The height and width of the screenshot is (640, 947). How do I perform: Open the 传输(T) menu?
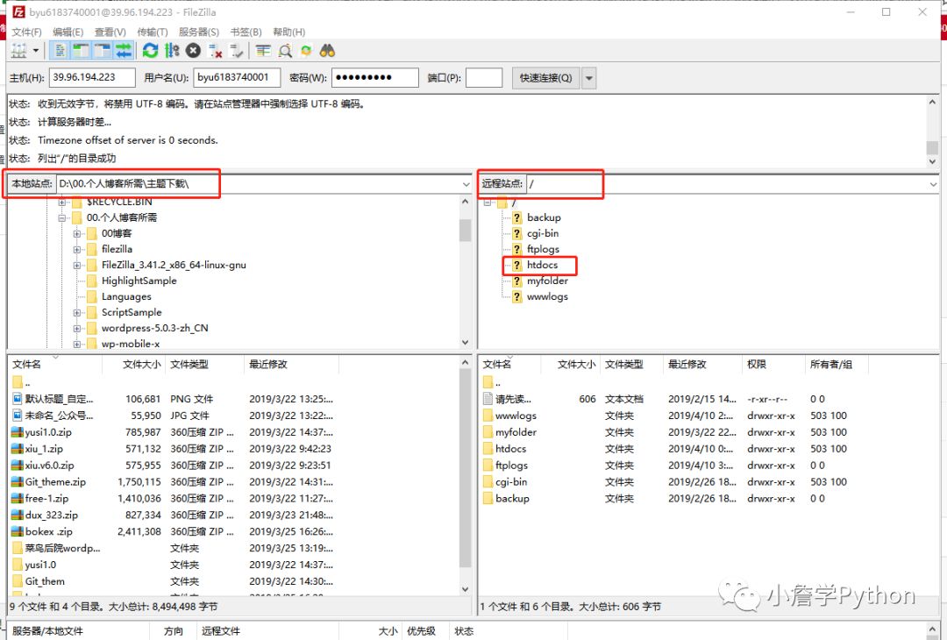(153, 32)
